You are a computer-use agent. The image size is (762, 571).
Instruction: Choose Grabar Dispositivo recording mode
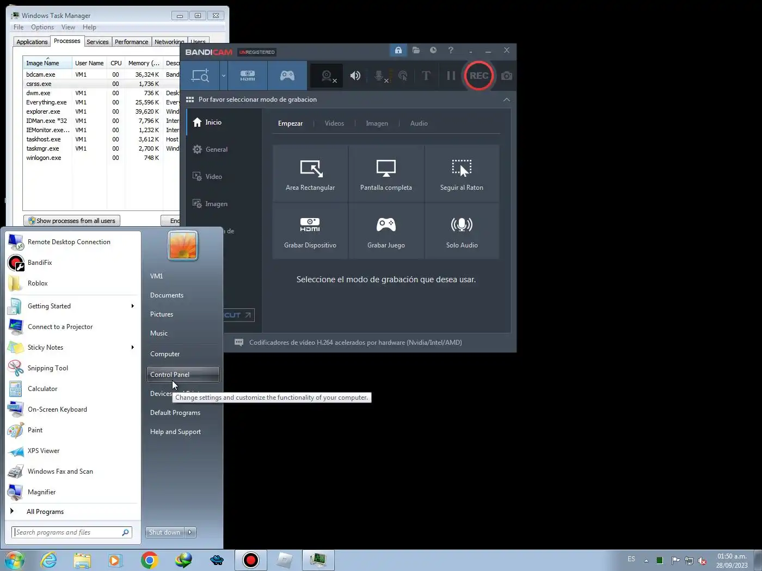(x=310, y=231)
